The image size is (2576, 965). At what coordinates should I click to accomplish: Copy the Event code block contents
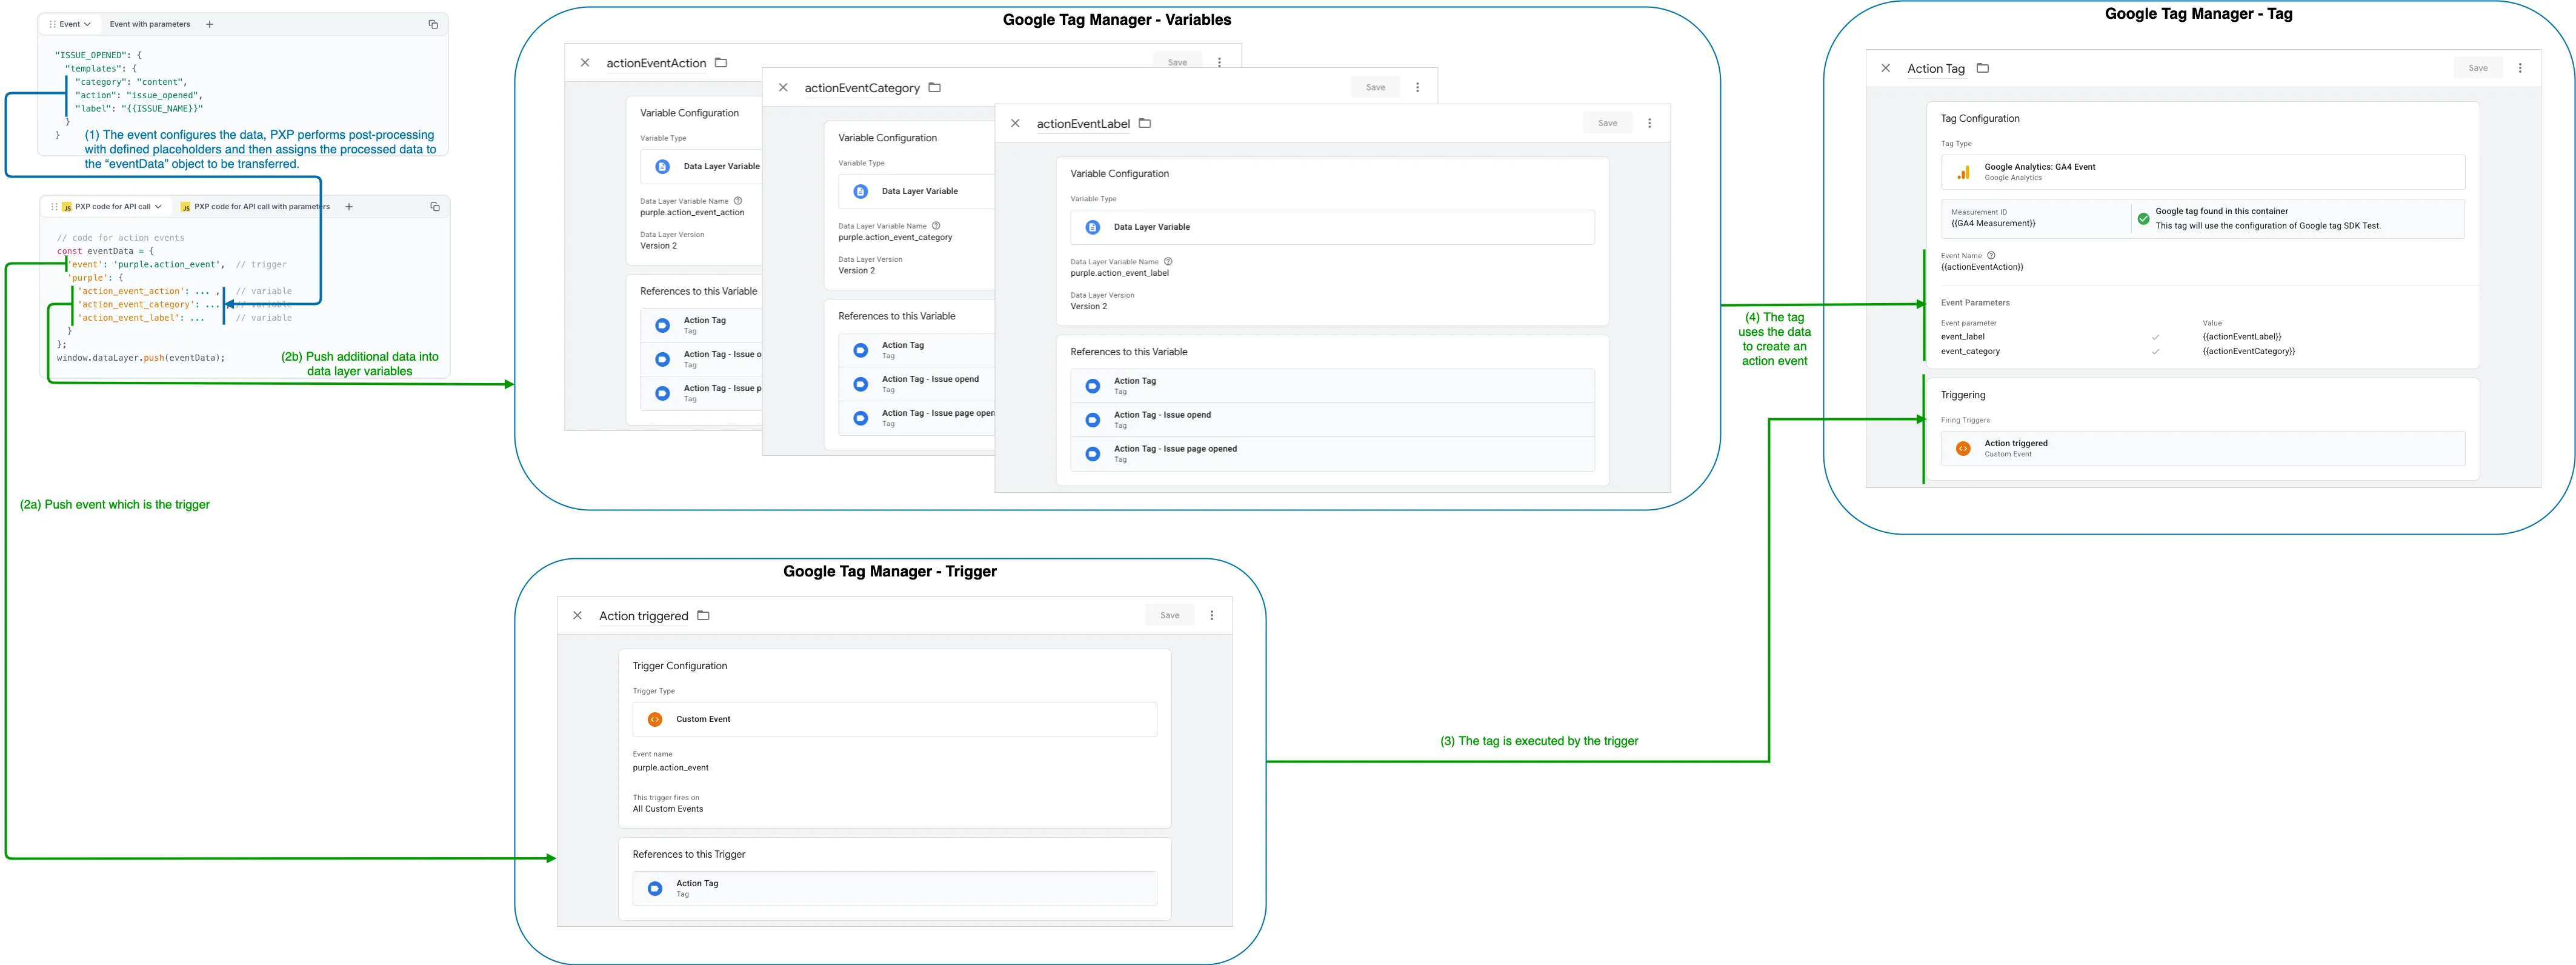coord(433,24)
